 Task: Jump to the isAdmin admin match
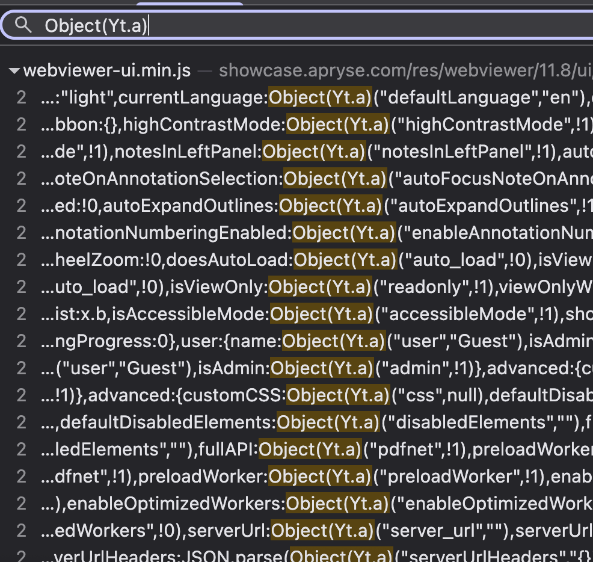click(301, 368)
